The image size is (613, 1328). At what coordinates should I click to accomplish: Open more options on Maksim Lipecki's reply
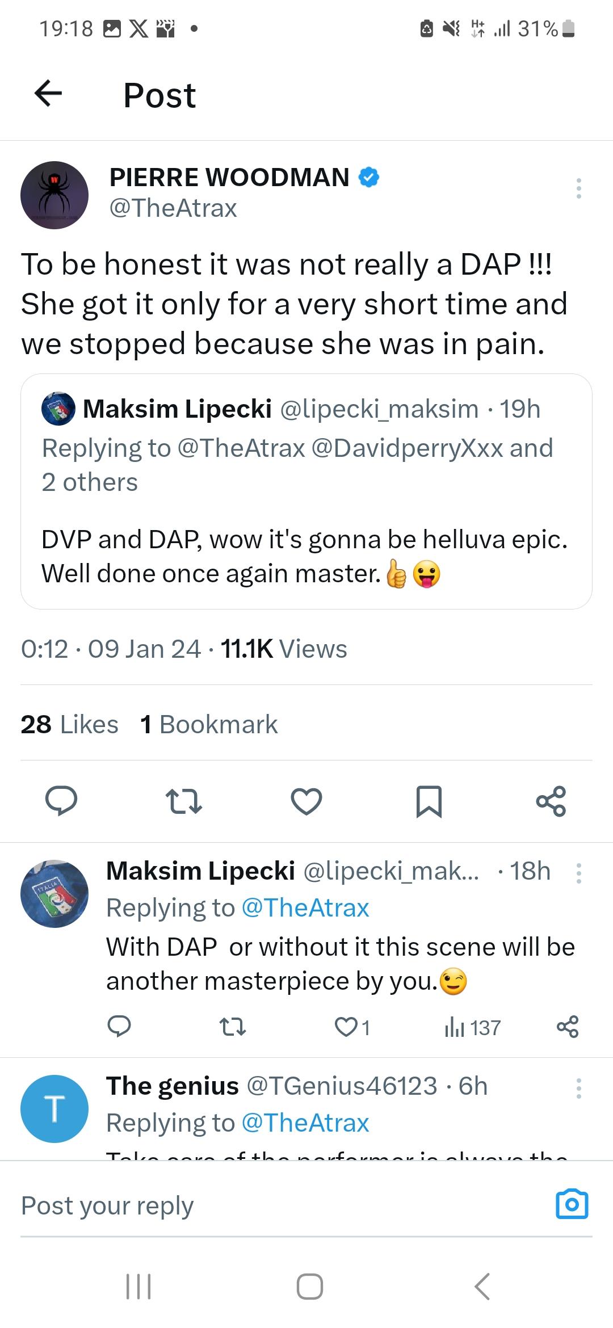click(578, 873)
